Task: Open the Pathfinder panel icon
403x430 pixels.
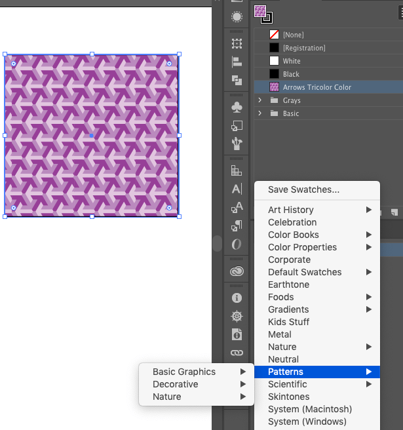Action: click(x=237, y=81)
